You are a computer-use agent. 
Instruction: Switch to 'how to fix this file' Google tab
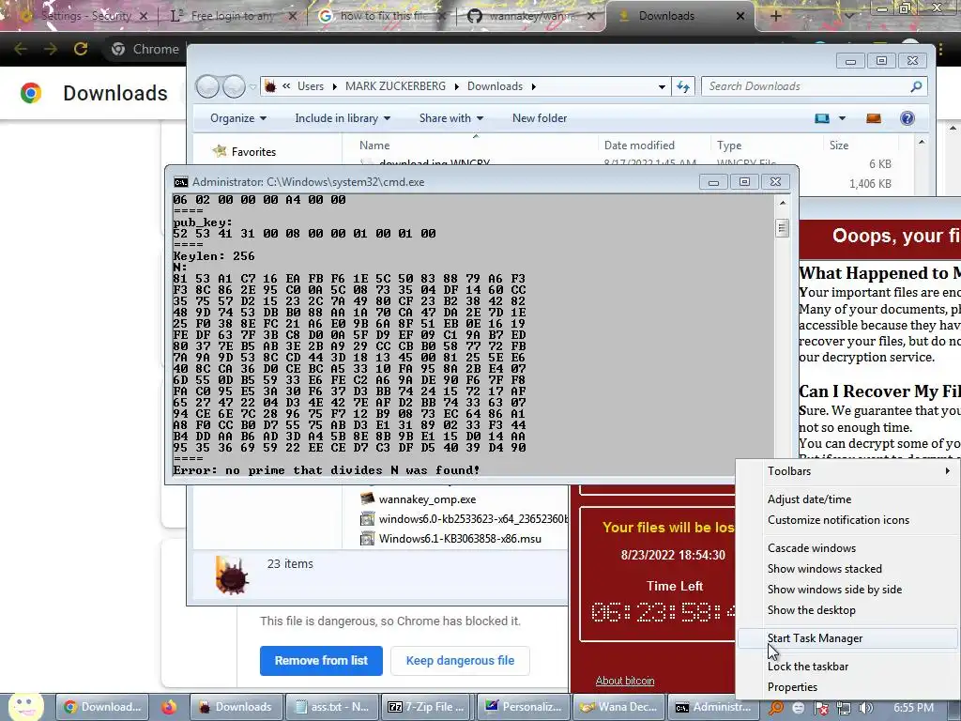click(383, 16)
